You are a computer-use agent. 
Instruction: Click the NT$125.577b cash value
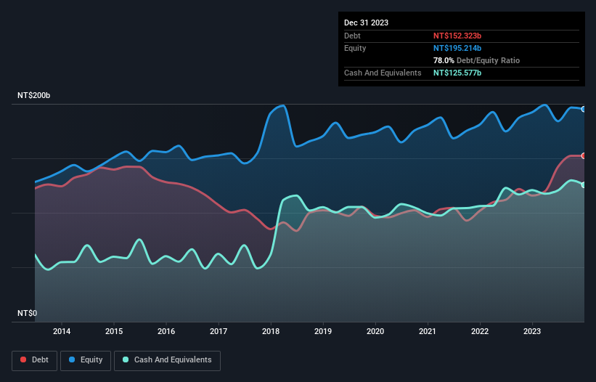coord(457,73)
